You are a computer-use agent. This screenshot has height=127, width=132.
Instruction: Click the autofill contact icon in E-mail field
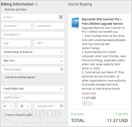pyautogui.click(x=61, y=17)
